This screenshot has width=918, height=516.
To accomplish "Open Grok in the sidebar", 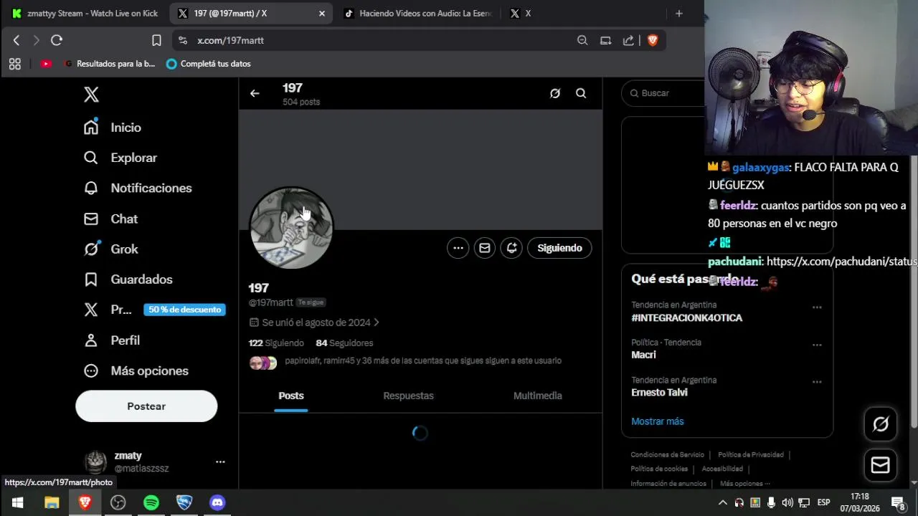I will [x=110, y=249].
